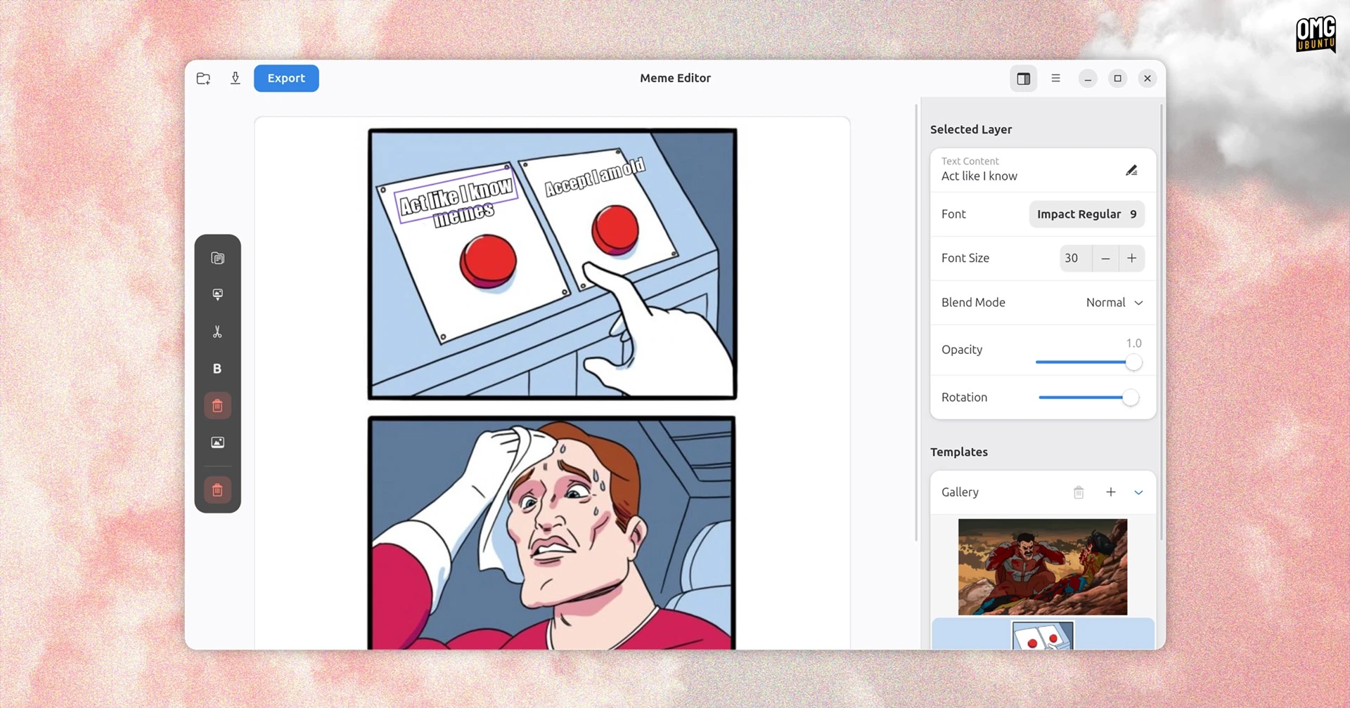This screenshot has height=708, width=1350.
Task: Collapse the Gallery templates section
Action: 1139,492
